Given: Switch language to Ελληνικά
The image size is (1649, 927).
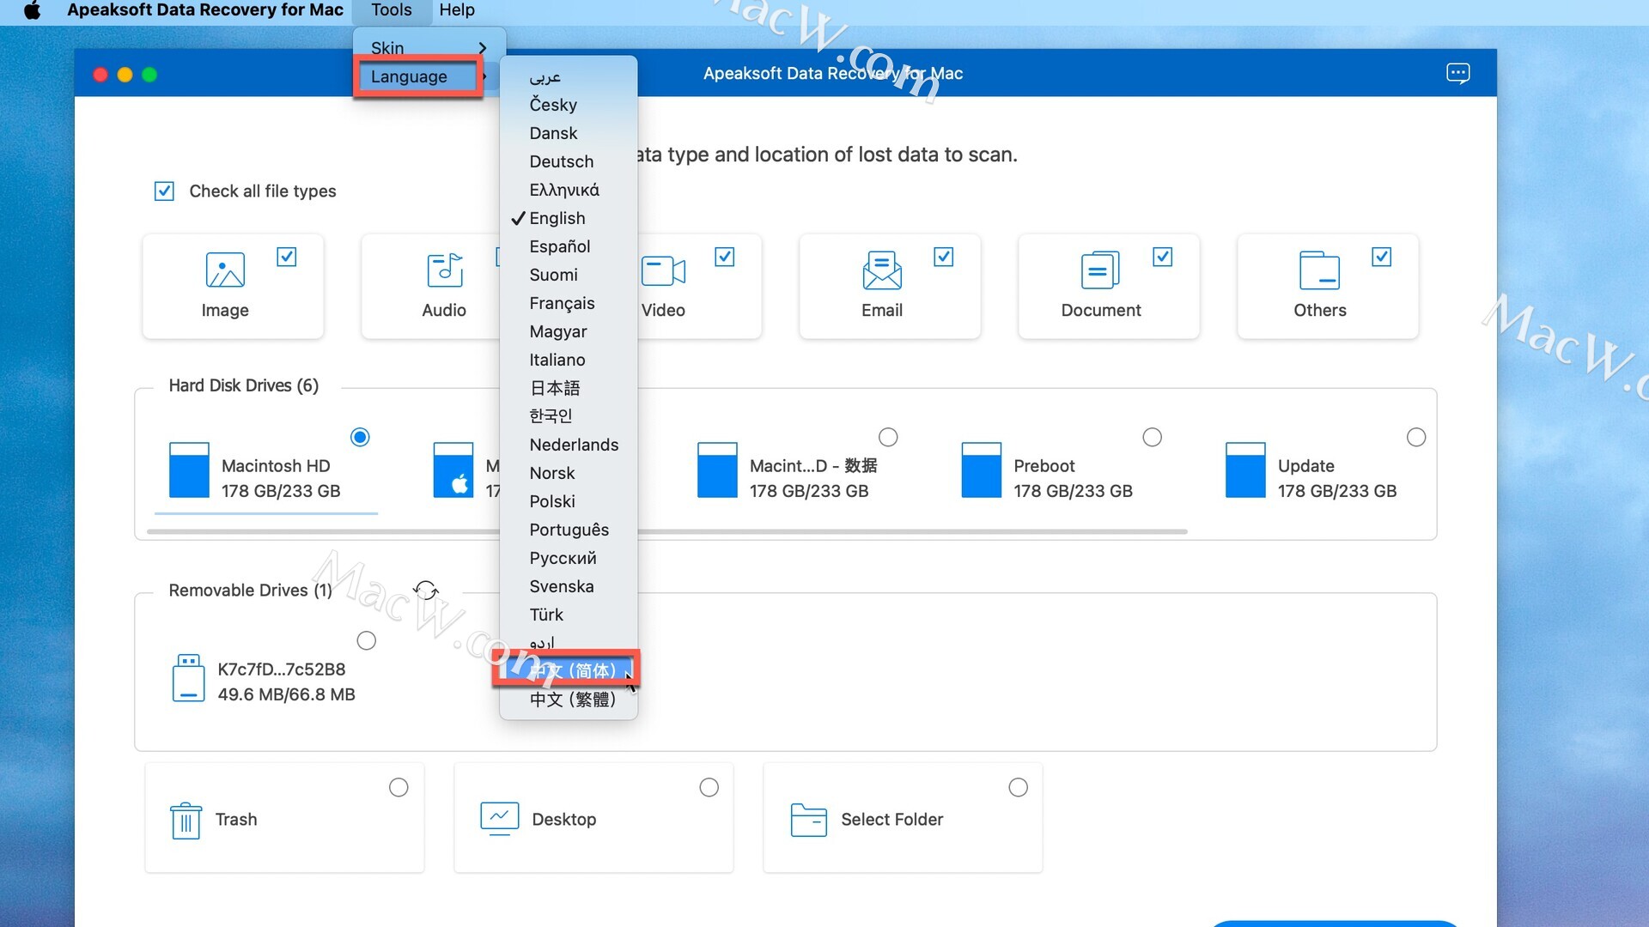Looking at the screenshot, I should pyautogui.click(x=569, y=190).
